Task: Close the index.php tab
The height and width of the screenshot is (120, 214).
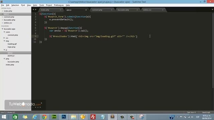Action: point(61,10)
